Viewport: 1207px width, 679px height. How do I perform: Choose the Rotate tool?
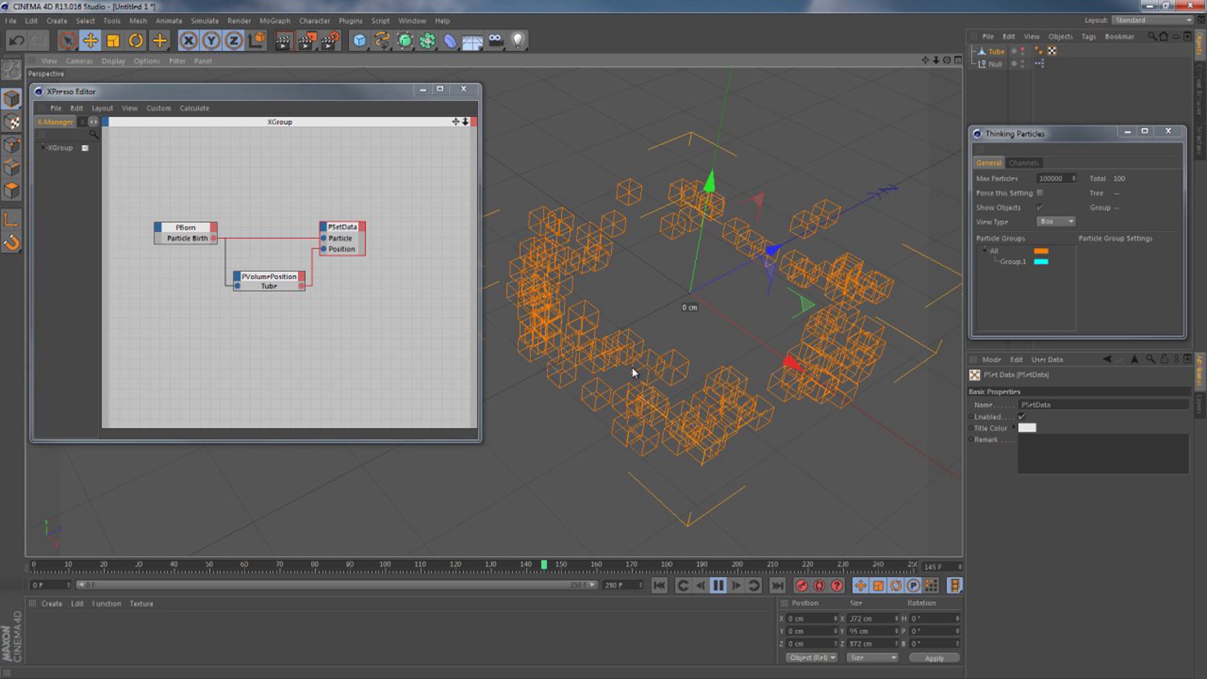coord(136,41)
